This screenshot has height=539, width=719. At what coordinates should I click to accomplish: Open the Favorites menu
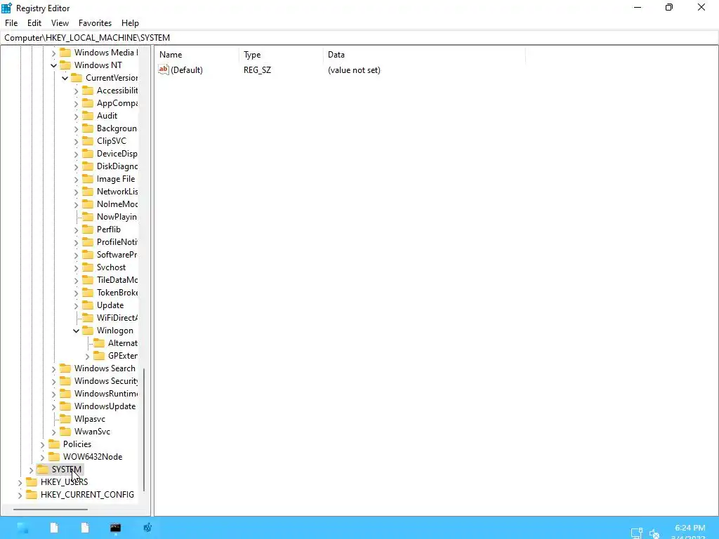tap(95, 23)
